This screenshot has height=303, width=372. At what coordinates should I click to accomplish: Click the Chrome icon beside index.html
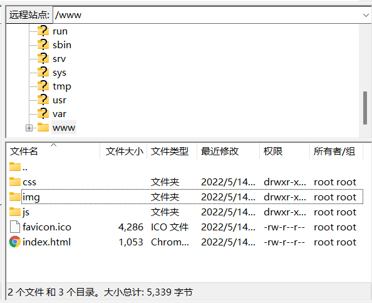click(x=14, y=242)
